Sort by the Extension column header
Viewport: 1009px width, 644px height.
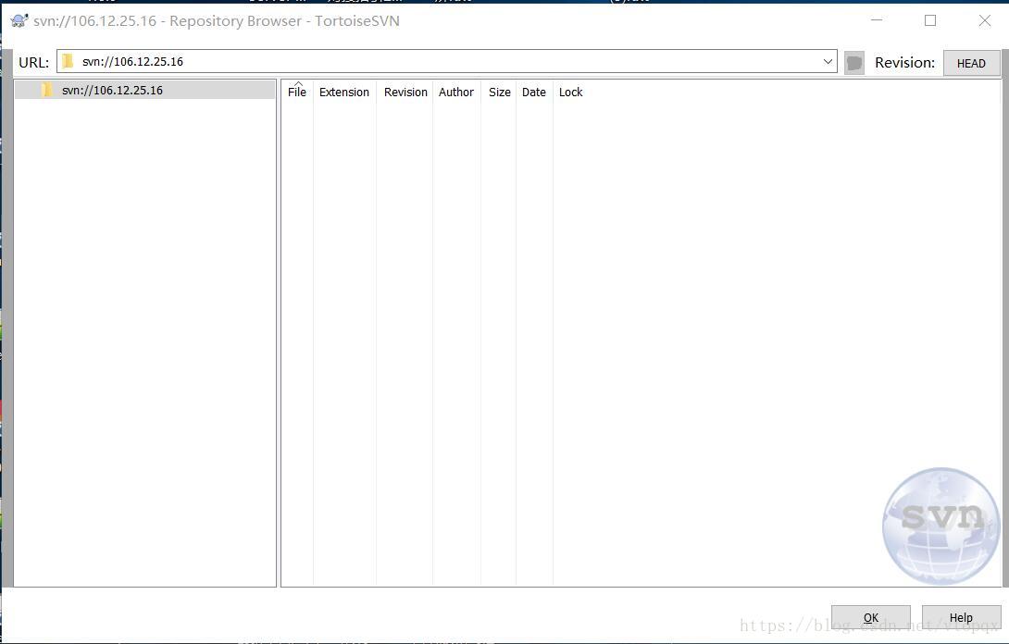pos(344,92)
